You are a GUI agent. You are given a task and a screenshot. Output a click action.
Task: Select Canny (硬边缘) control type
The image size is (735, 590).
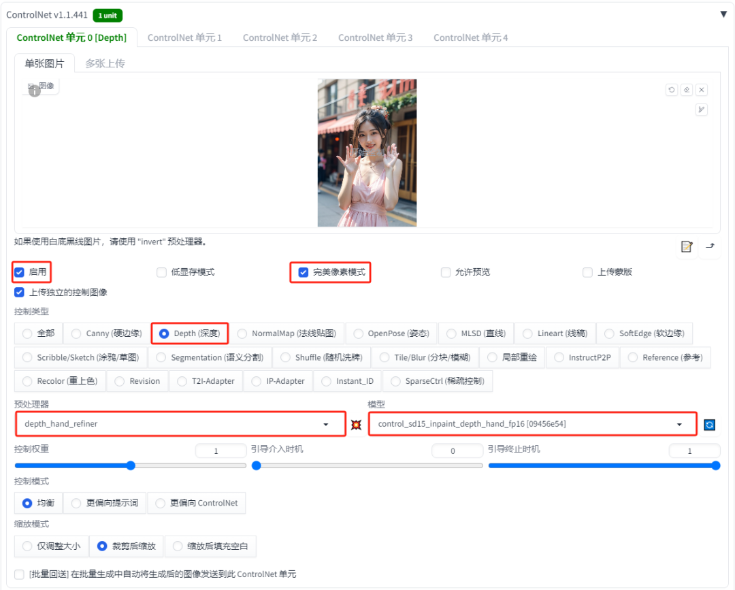pyautogui.click(x=106, y=333)
